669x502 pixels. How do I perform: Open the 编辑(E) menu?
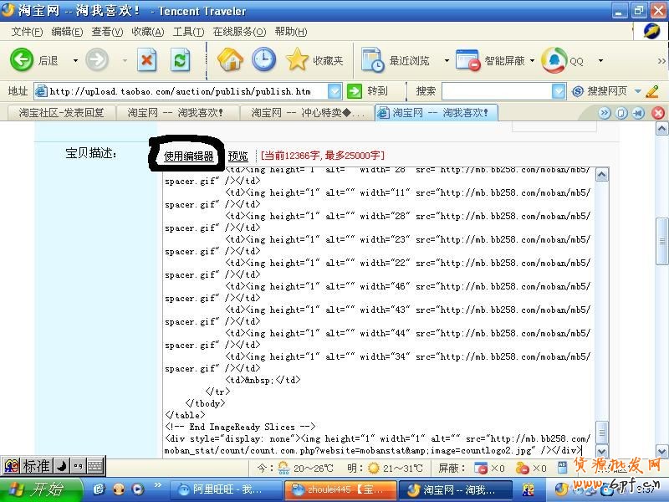(67, 32)
